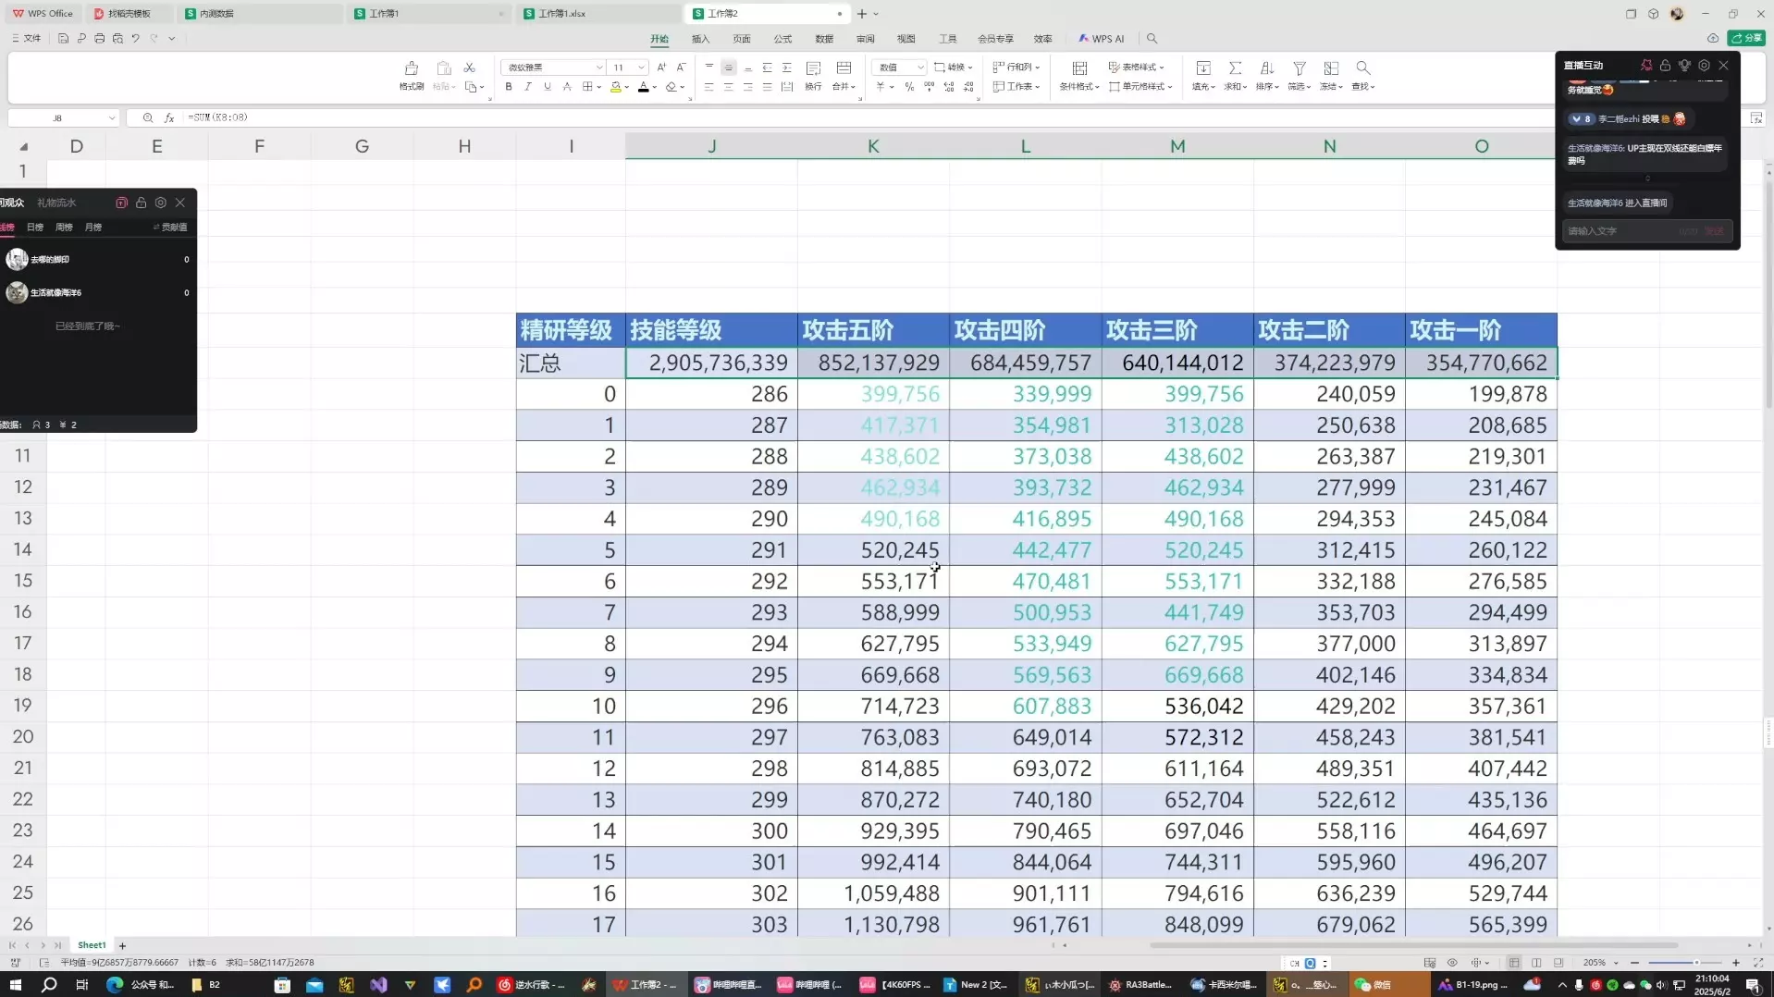This screenshot has width=1774, height=997.
Task: Click the Conditional formatting icon
Action: pyautogui.click(x=1079, y=68)
